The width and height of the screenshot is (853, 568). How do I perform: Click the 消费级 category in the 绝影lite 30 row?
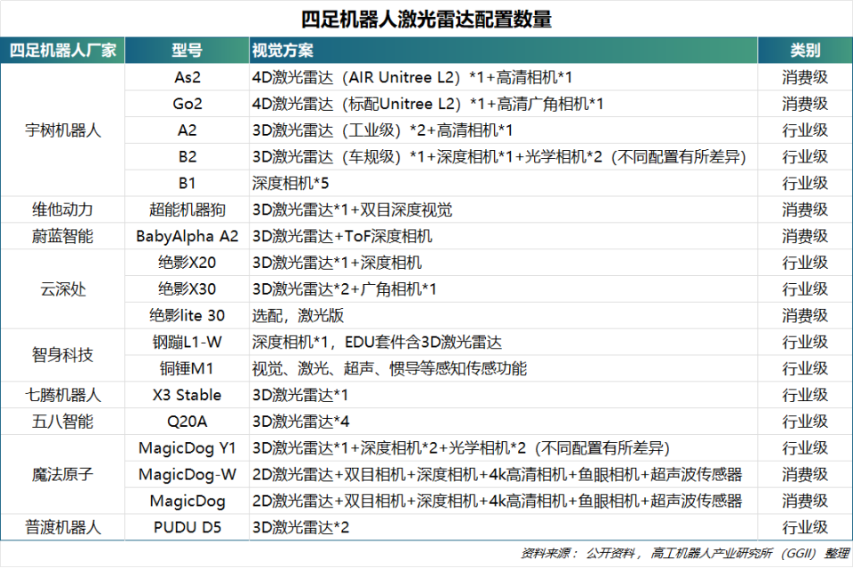click(x=805, y=315)
